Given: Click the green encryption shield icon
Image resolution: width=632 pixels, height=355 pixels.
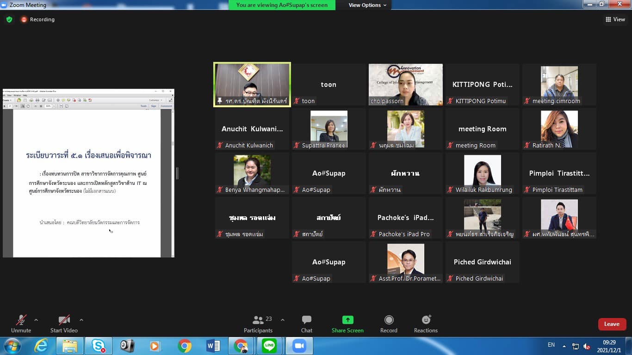Looking at the screenshot, I should 9,19.
